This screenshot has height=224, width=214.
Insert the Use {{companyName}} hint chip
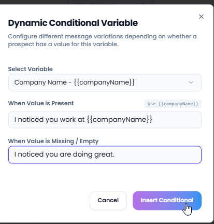click(x=173, y=104)
